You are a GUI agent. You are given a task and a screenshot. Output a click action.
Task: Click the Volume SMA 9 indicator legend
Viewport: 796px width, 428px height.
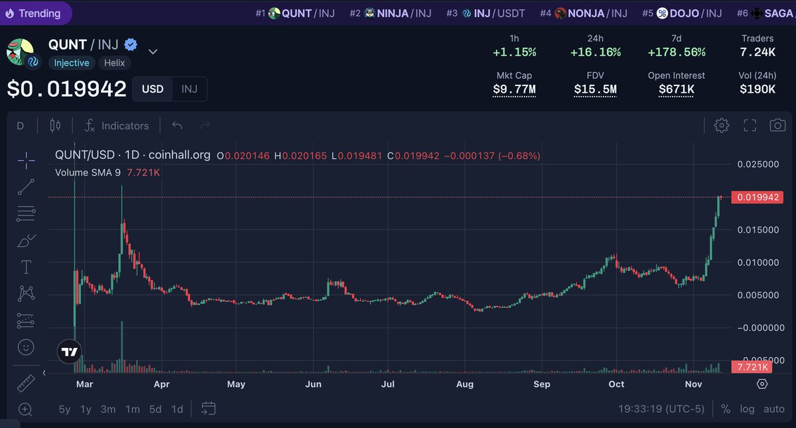[107, 172]
